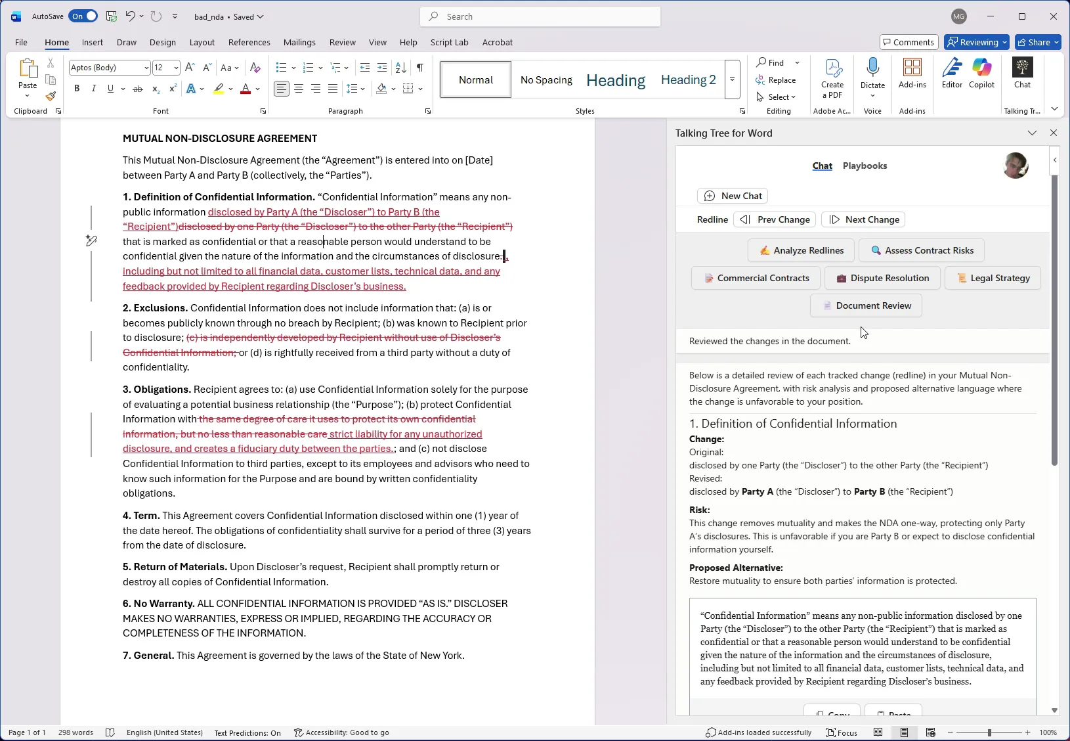Decrease paragraph indent
Viewport: 1070px width, 741px height.
[x=365, y=68]
